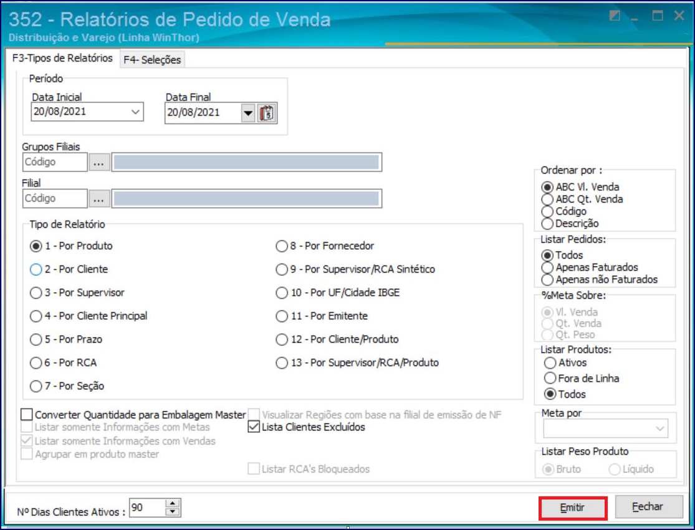Decrease Nº Dias Clientes Ativos value

(173, 513)
